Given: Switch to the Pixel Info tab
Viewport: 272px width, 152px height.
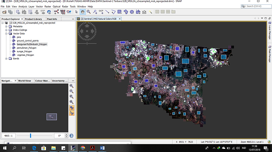Looking at the screenshot, I should (52, 19).
